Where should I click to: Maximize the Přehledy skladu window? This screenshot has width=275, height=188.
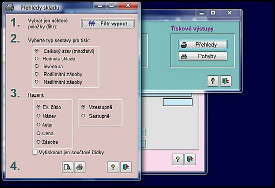(111, 6)
